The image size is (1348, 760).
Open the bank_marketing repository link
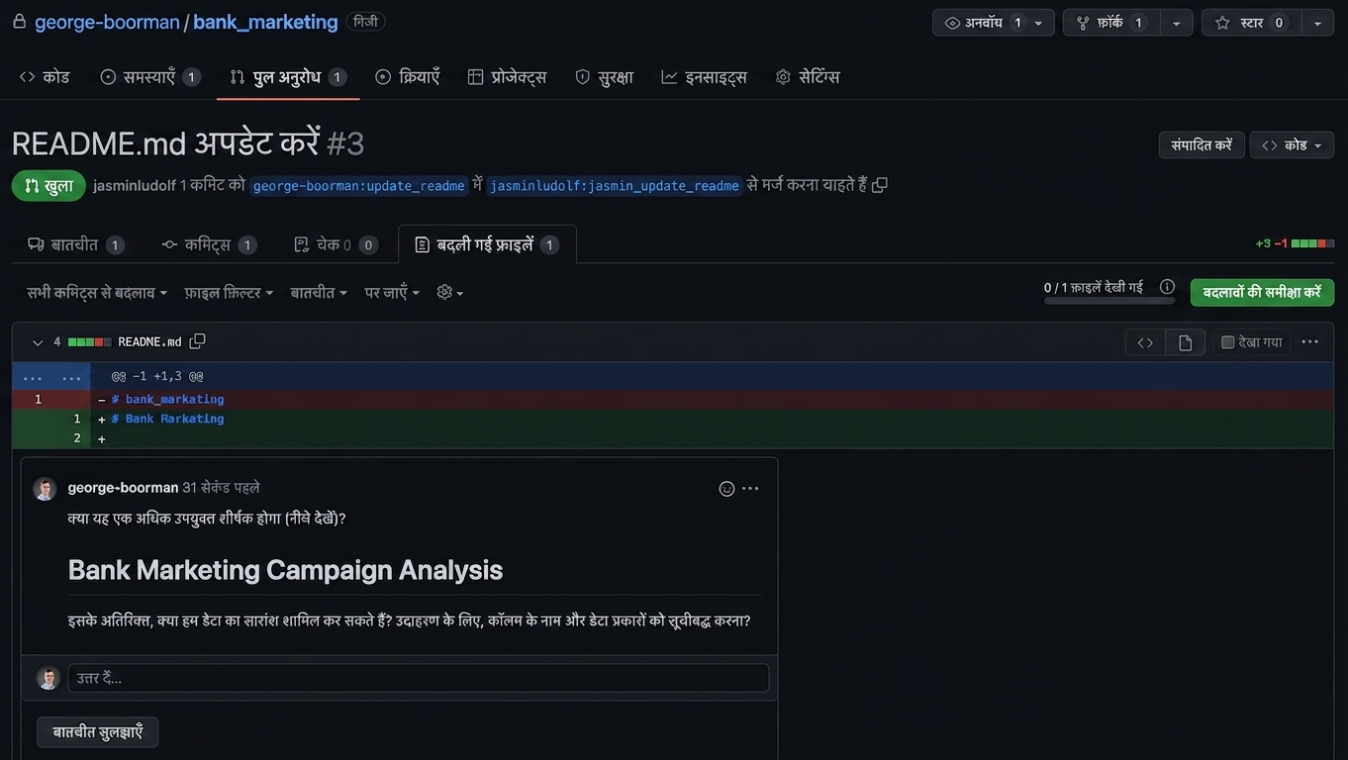point(265,22)
